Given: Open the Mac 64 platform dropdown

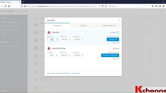Looking at the screenshot, I should pyautogui.click(x=65, y=55).
